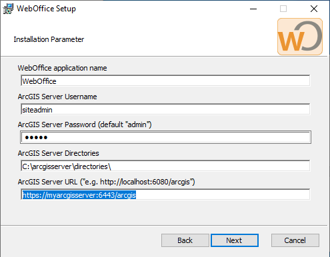Image resolution: width=330 pixels, height=257 pixels.
Task: Click the 'ArcGIS Server Directories' label
Action: pos(59,153)
